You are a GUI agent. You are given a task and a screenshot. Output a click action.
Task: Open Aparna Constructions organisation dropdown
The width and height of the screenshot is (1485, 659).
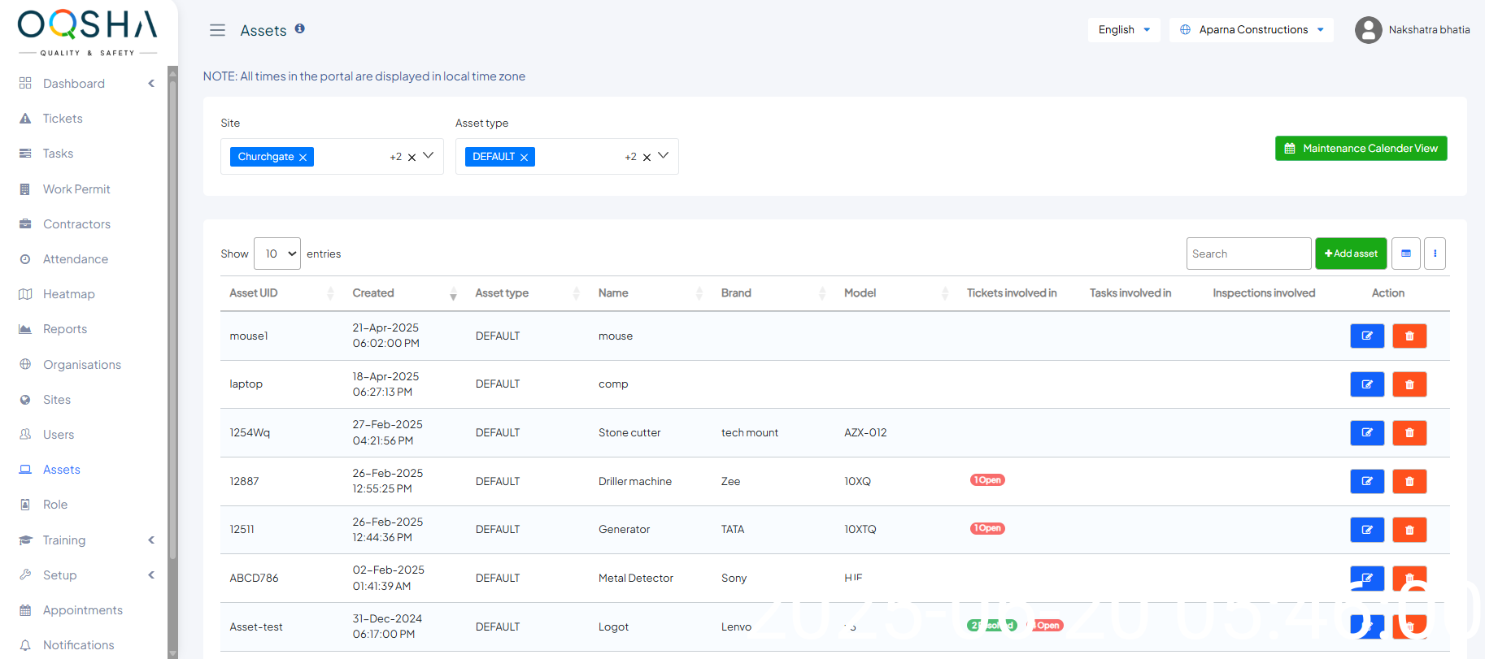tap(1251, 30)
